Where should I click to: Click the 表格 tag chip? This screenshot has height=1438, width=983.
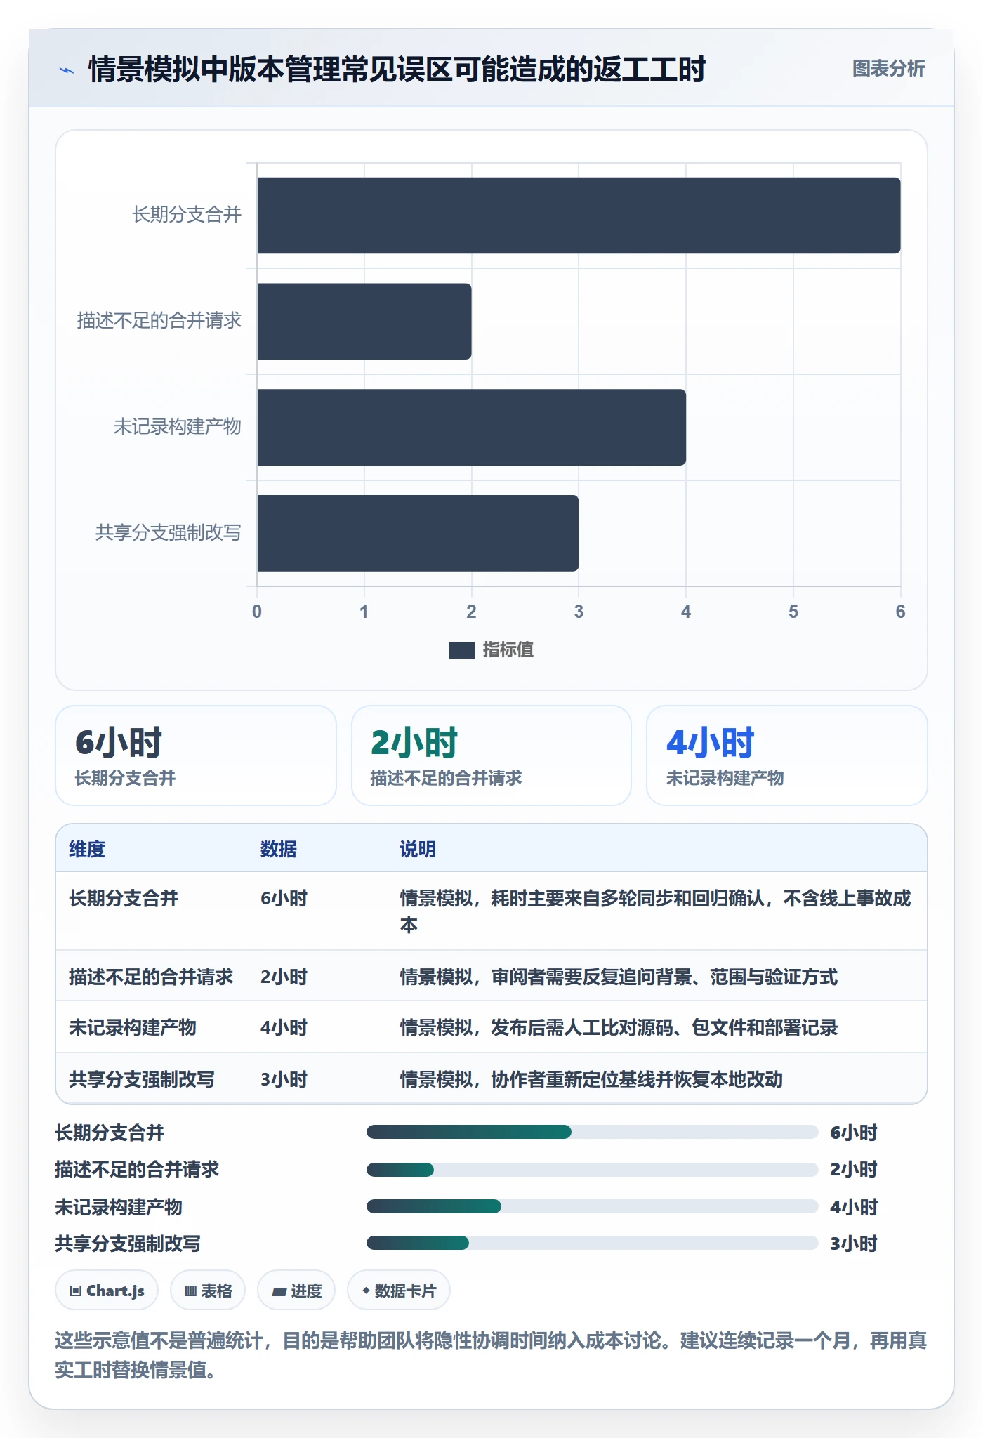coord(208,1291)
